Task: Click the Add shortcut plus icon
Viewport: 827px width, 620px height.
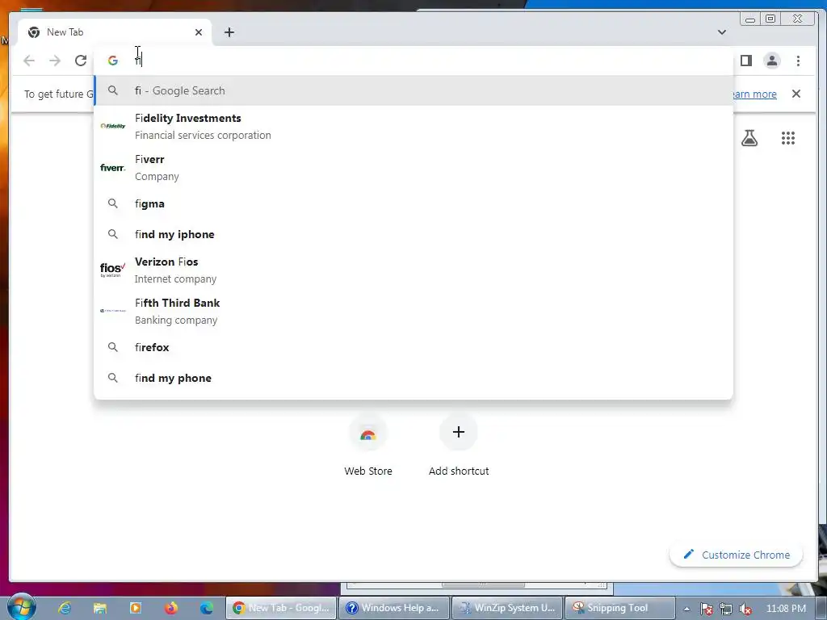Action: (459, 432)
